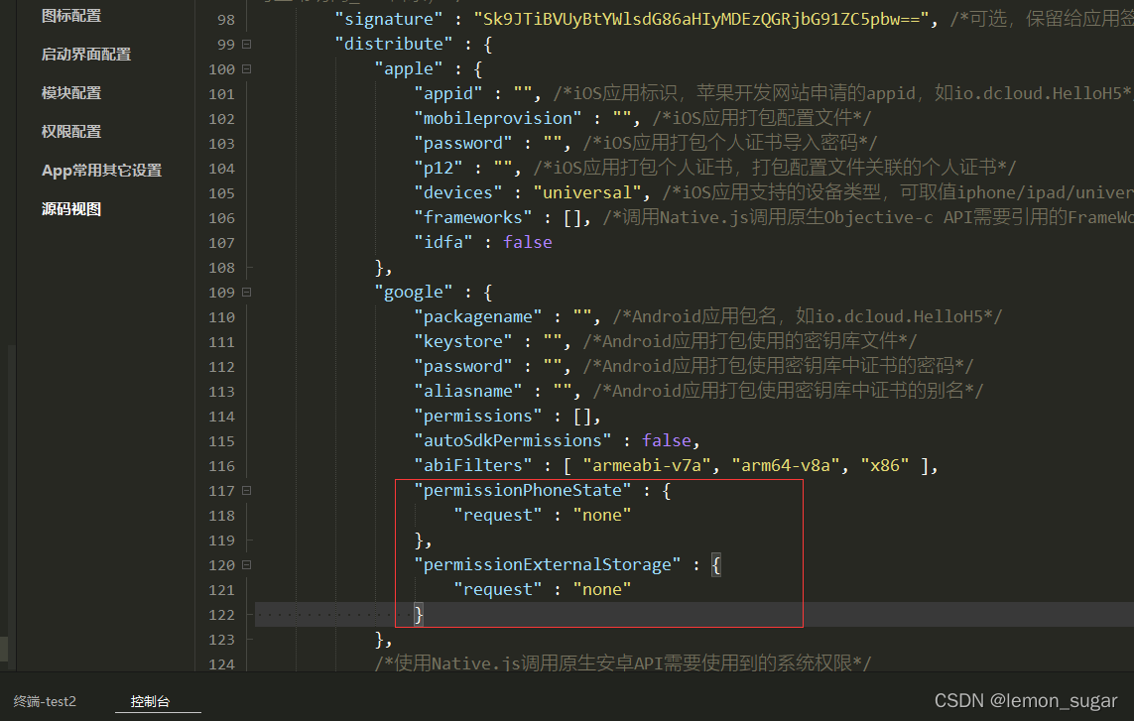Screen dimensions: 1134x721
Task: Switch to 源码视图 in the sidebar
Action: [x=70, y=209]
